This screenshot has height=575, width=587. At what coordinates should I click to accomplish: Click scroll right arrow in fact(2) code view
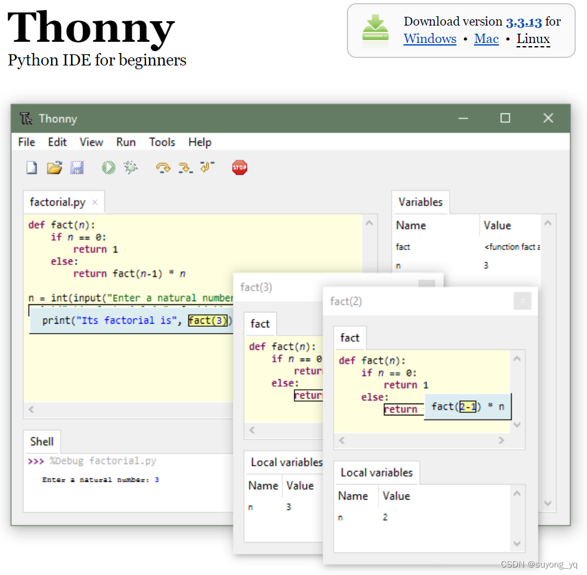(x=502, y=440)
